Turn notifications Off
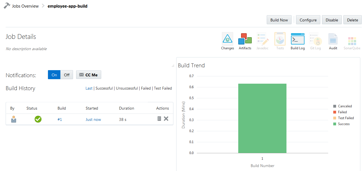The width and height of the screenshot is (364, 171). pyautogui.click(x=67, y=75)
